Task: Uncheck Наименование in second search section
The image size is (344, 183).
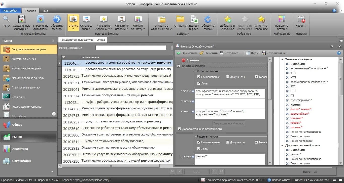Action: point(199,142)
